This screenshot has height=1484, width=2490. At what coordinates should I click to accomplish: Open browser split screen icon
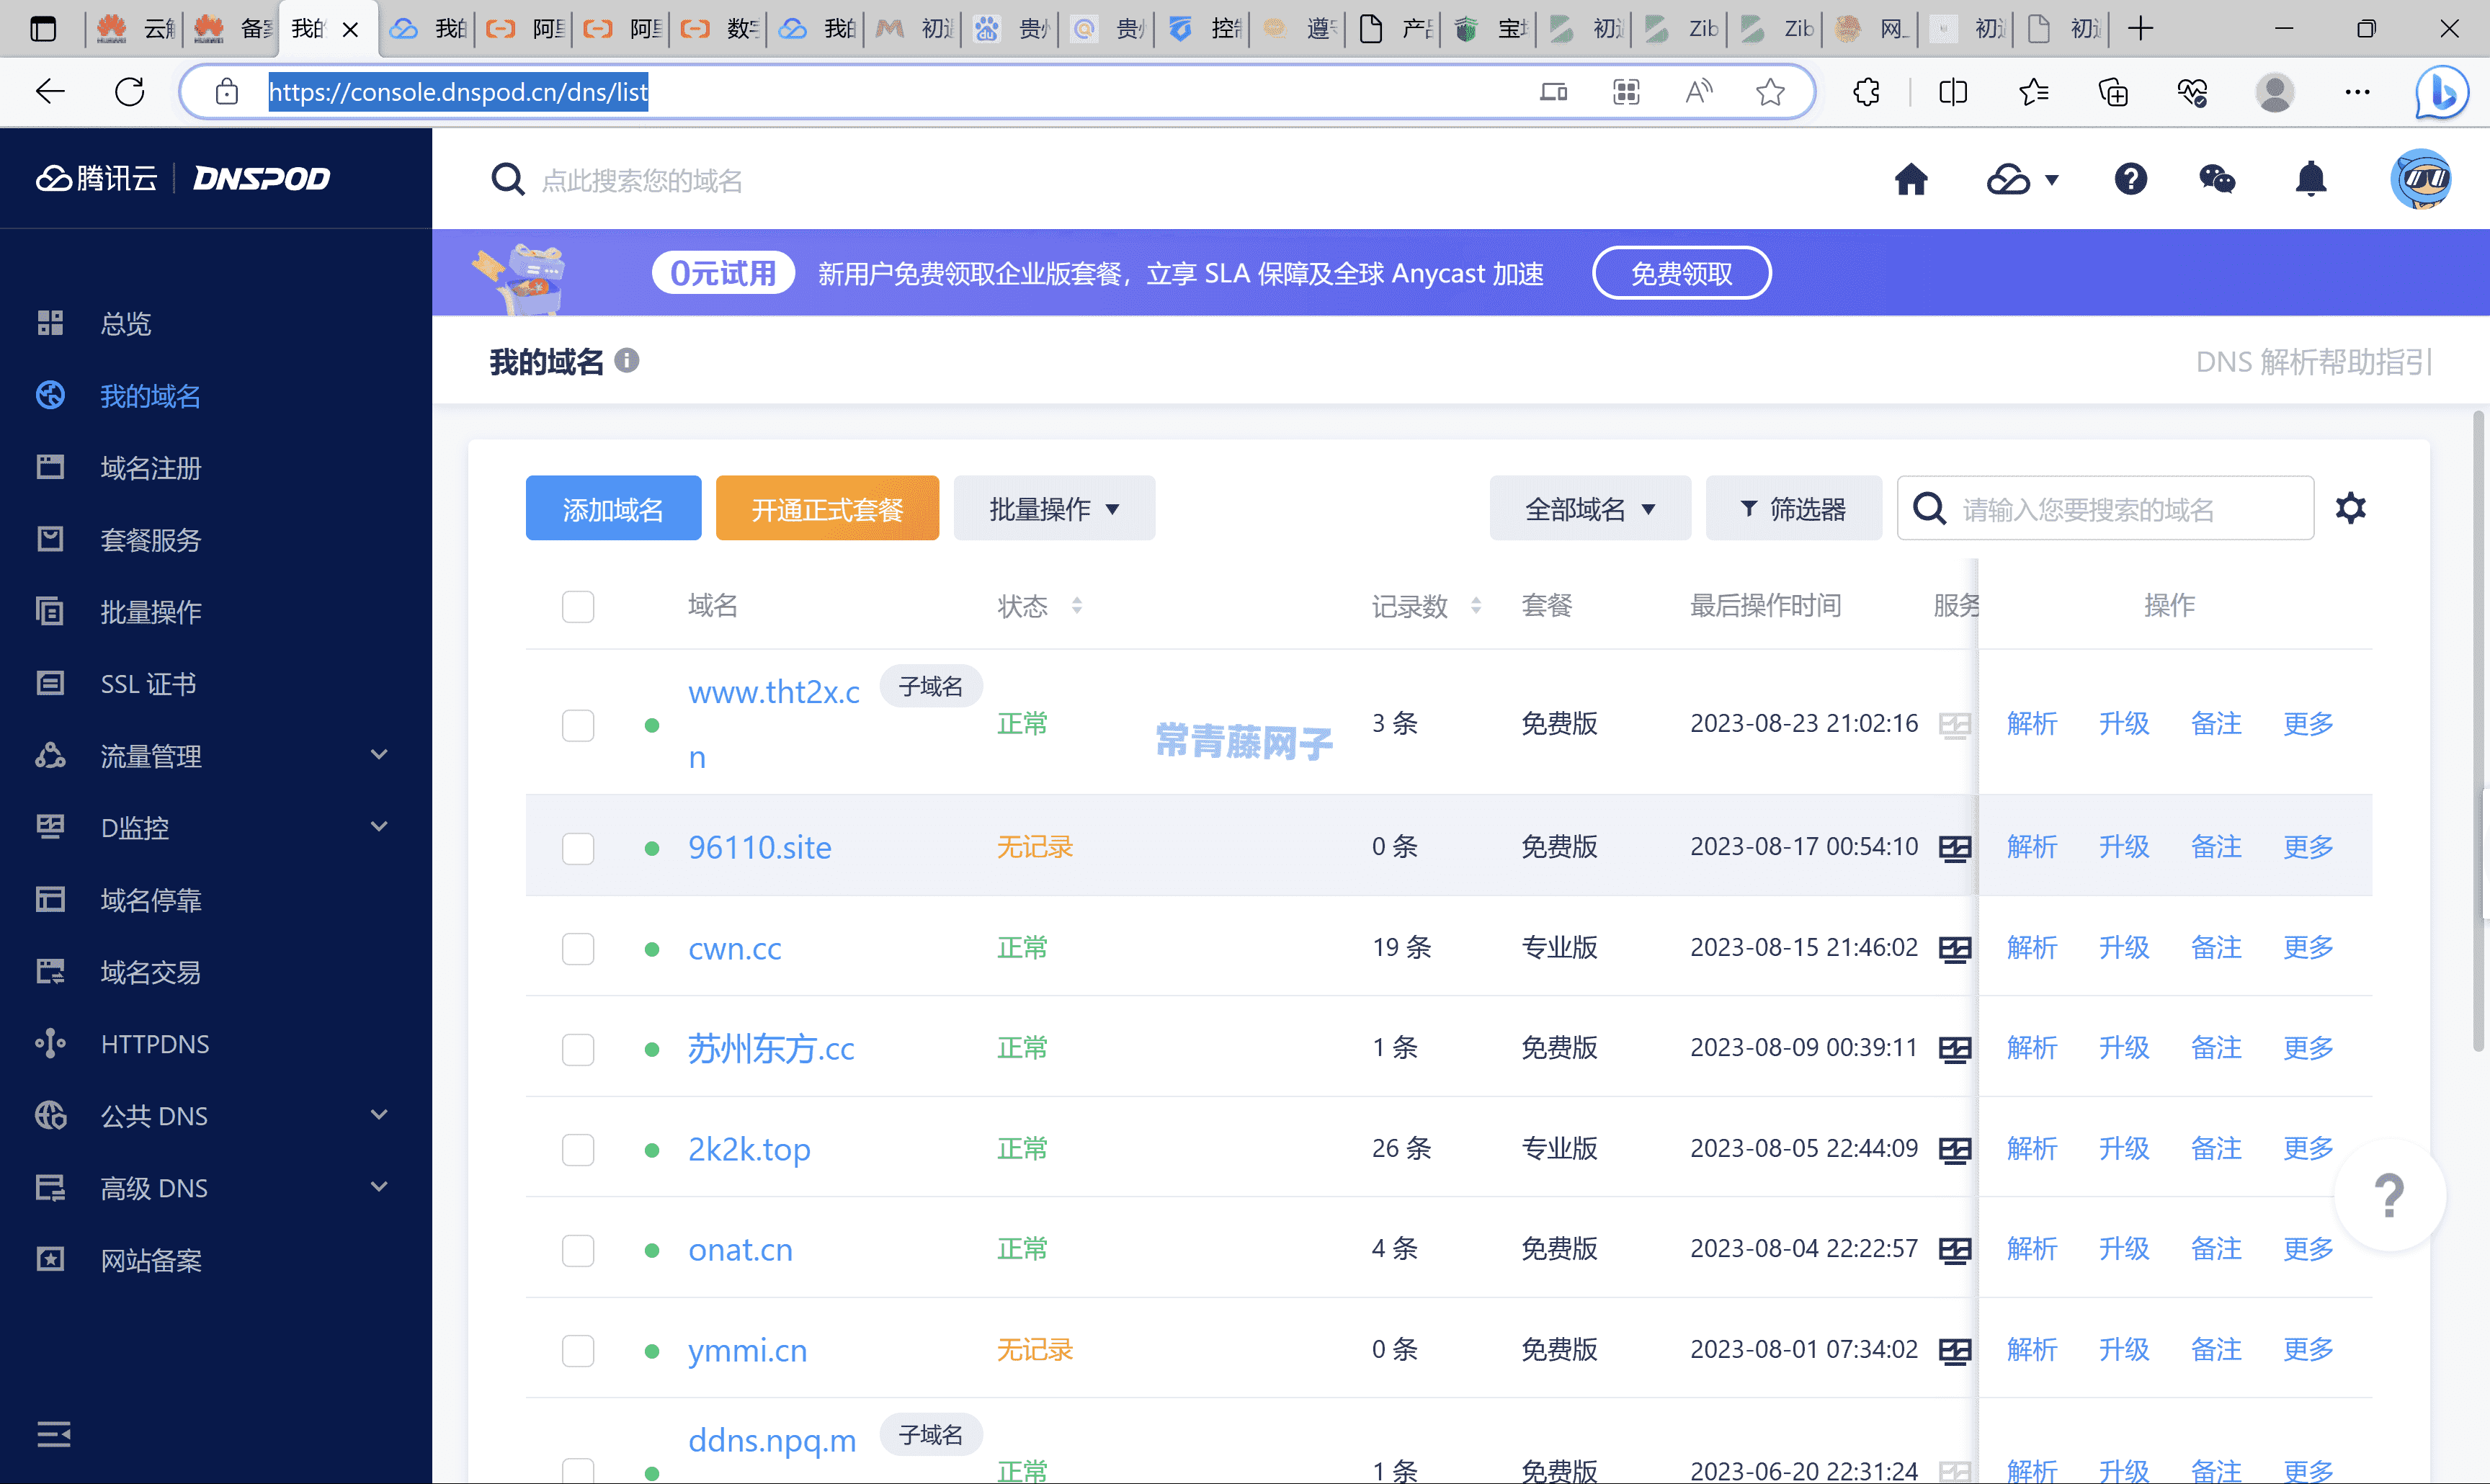click(x=1953, y=92)
